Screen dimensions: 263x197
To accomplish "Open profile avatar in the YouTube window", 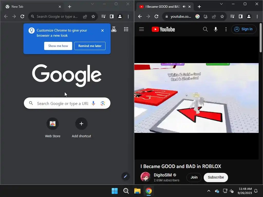I will pyautogui.click(x=249, y=16).
